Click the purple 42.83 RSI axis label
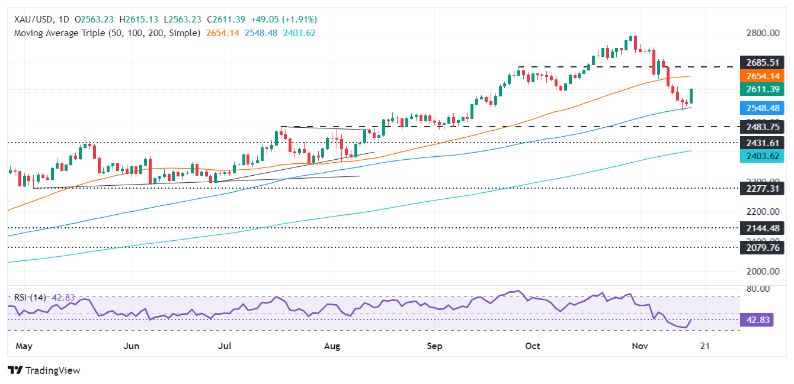 (x=763, y=319)
